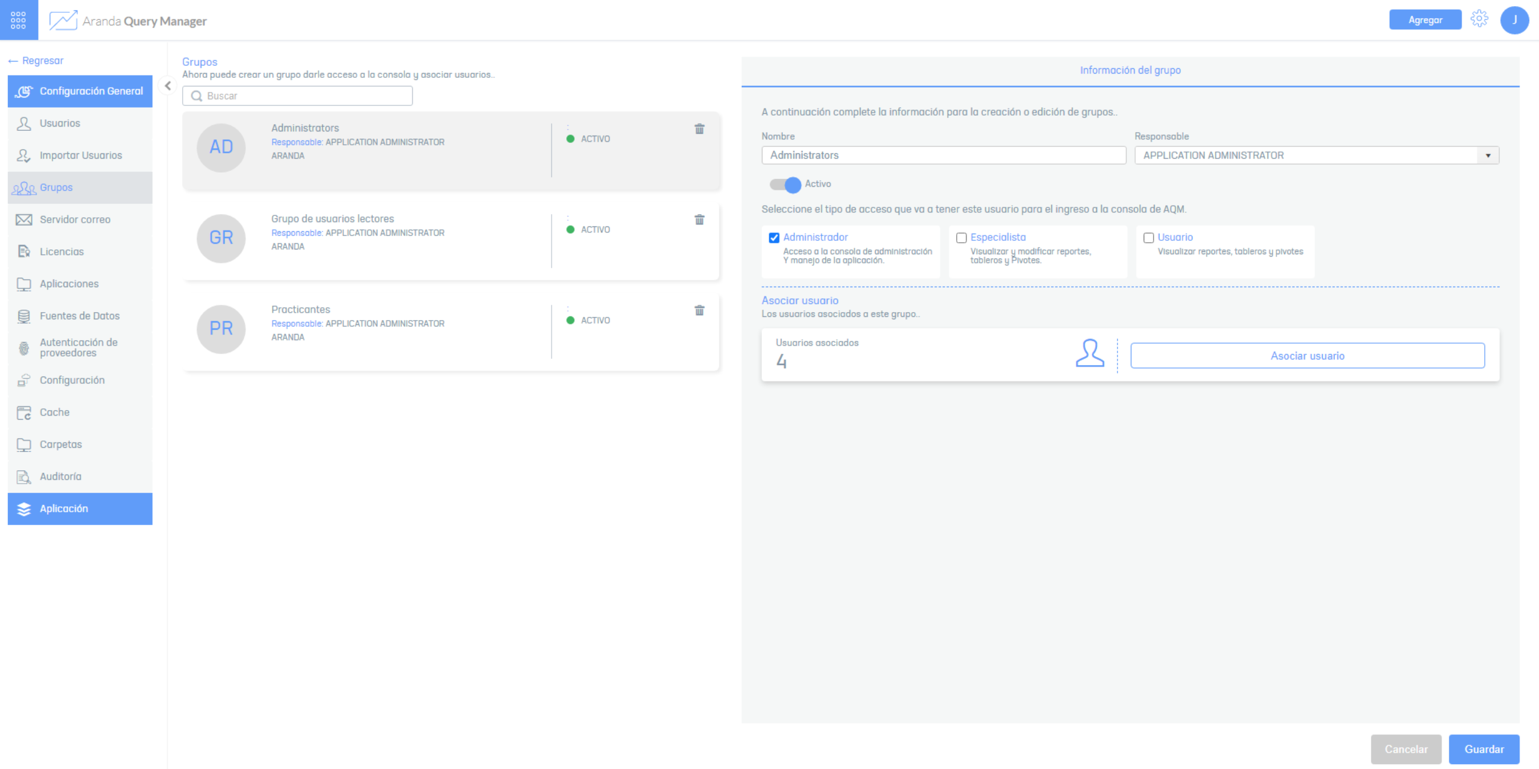This screenshot has width=1539, height=769.
Task: Enable the Especialista access checkbox
Action: (x=961, y=238)
